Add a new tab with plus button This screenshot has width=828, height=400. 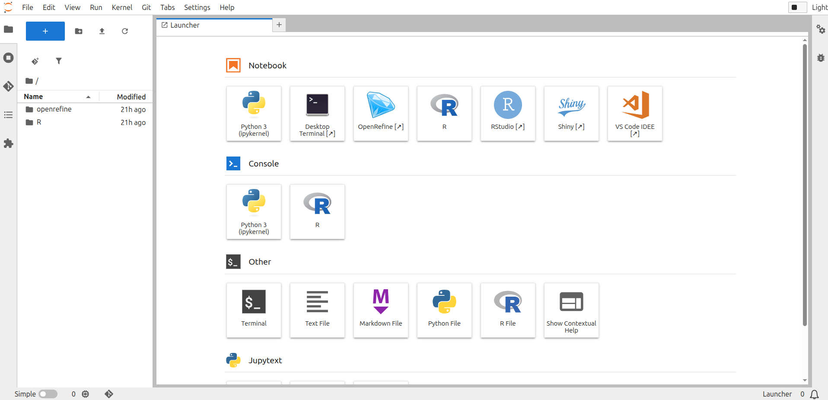point(279,25)
